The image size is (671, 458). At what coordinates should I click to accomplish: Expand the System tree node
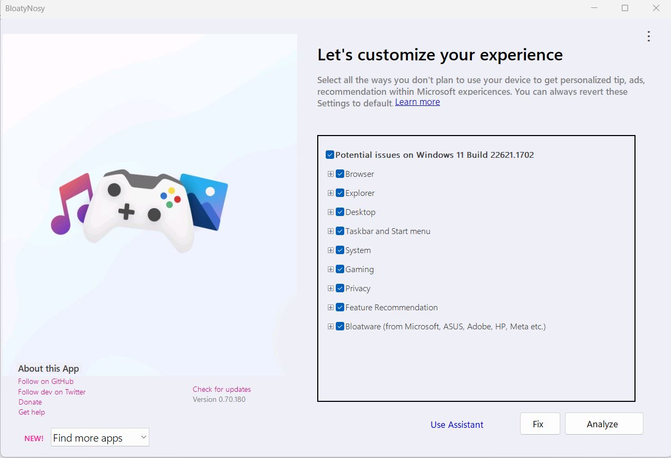pyautogui.click(x=330, y=250)
